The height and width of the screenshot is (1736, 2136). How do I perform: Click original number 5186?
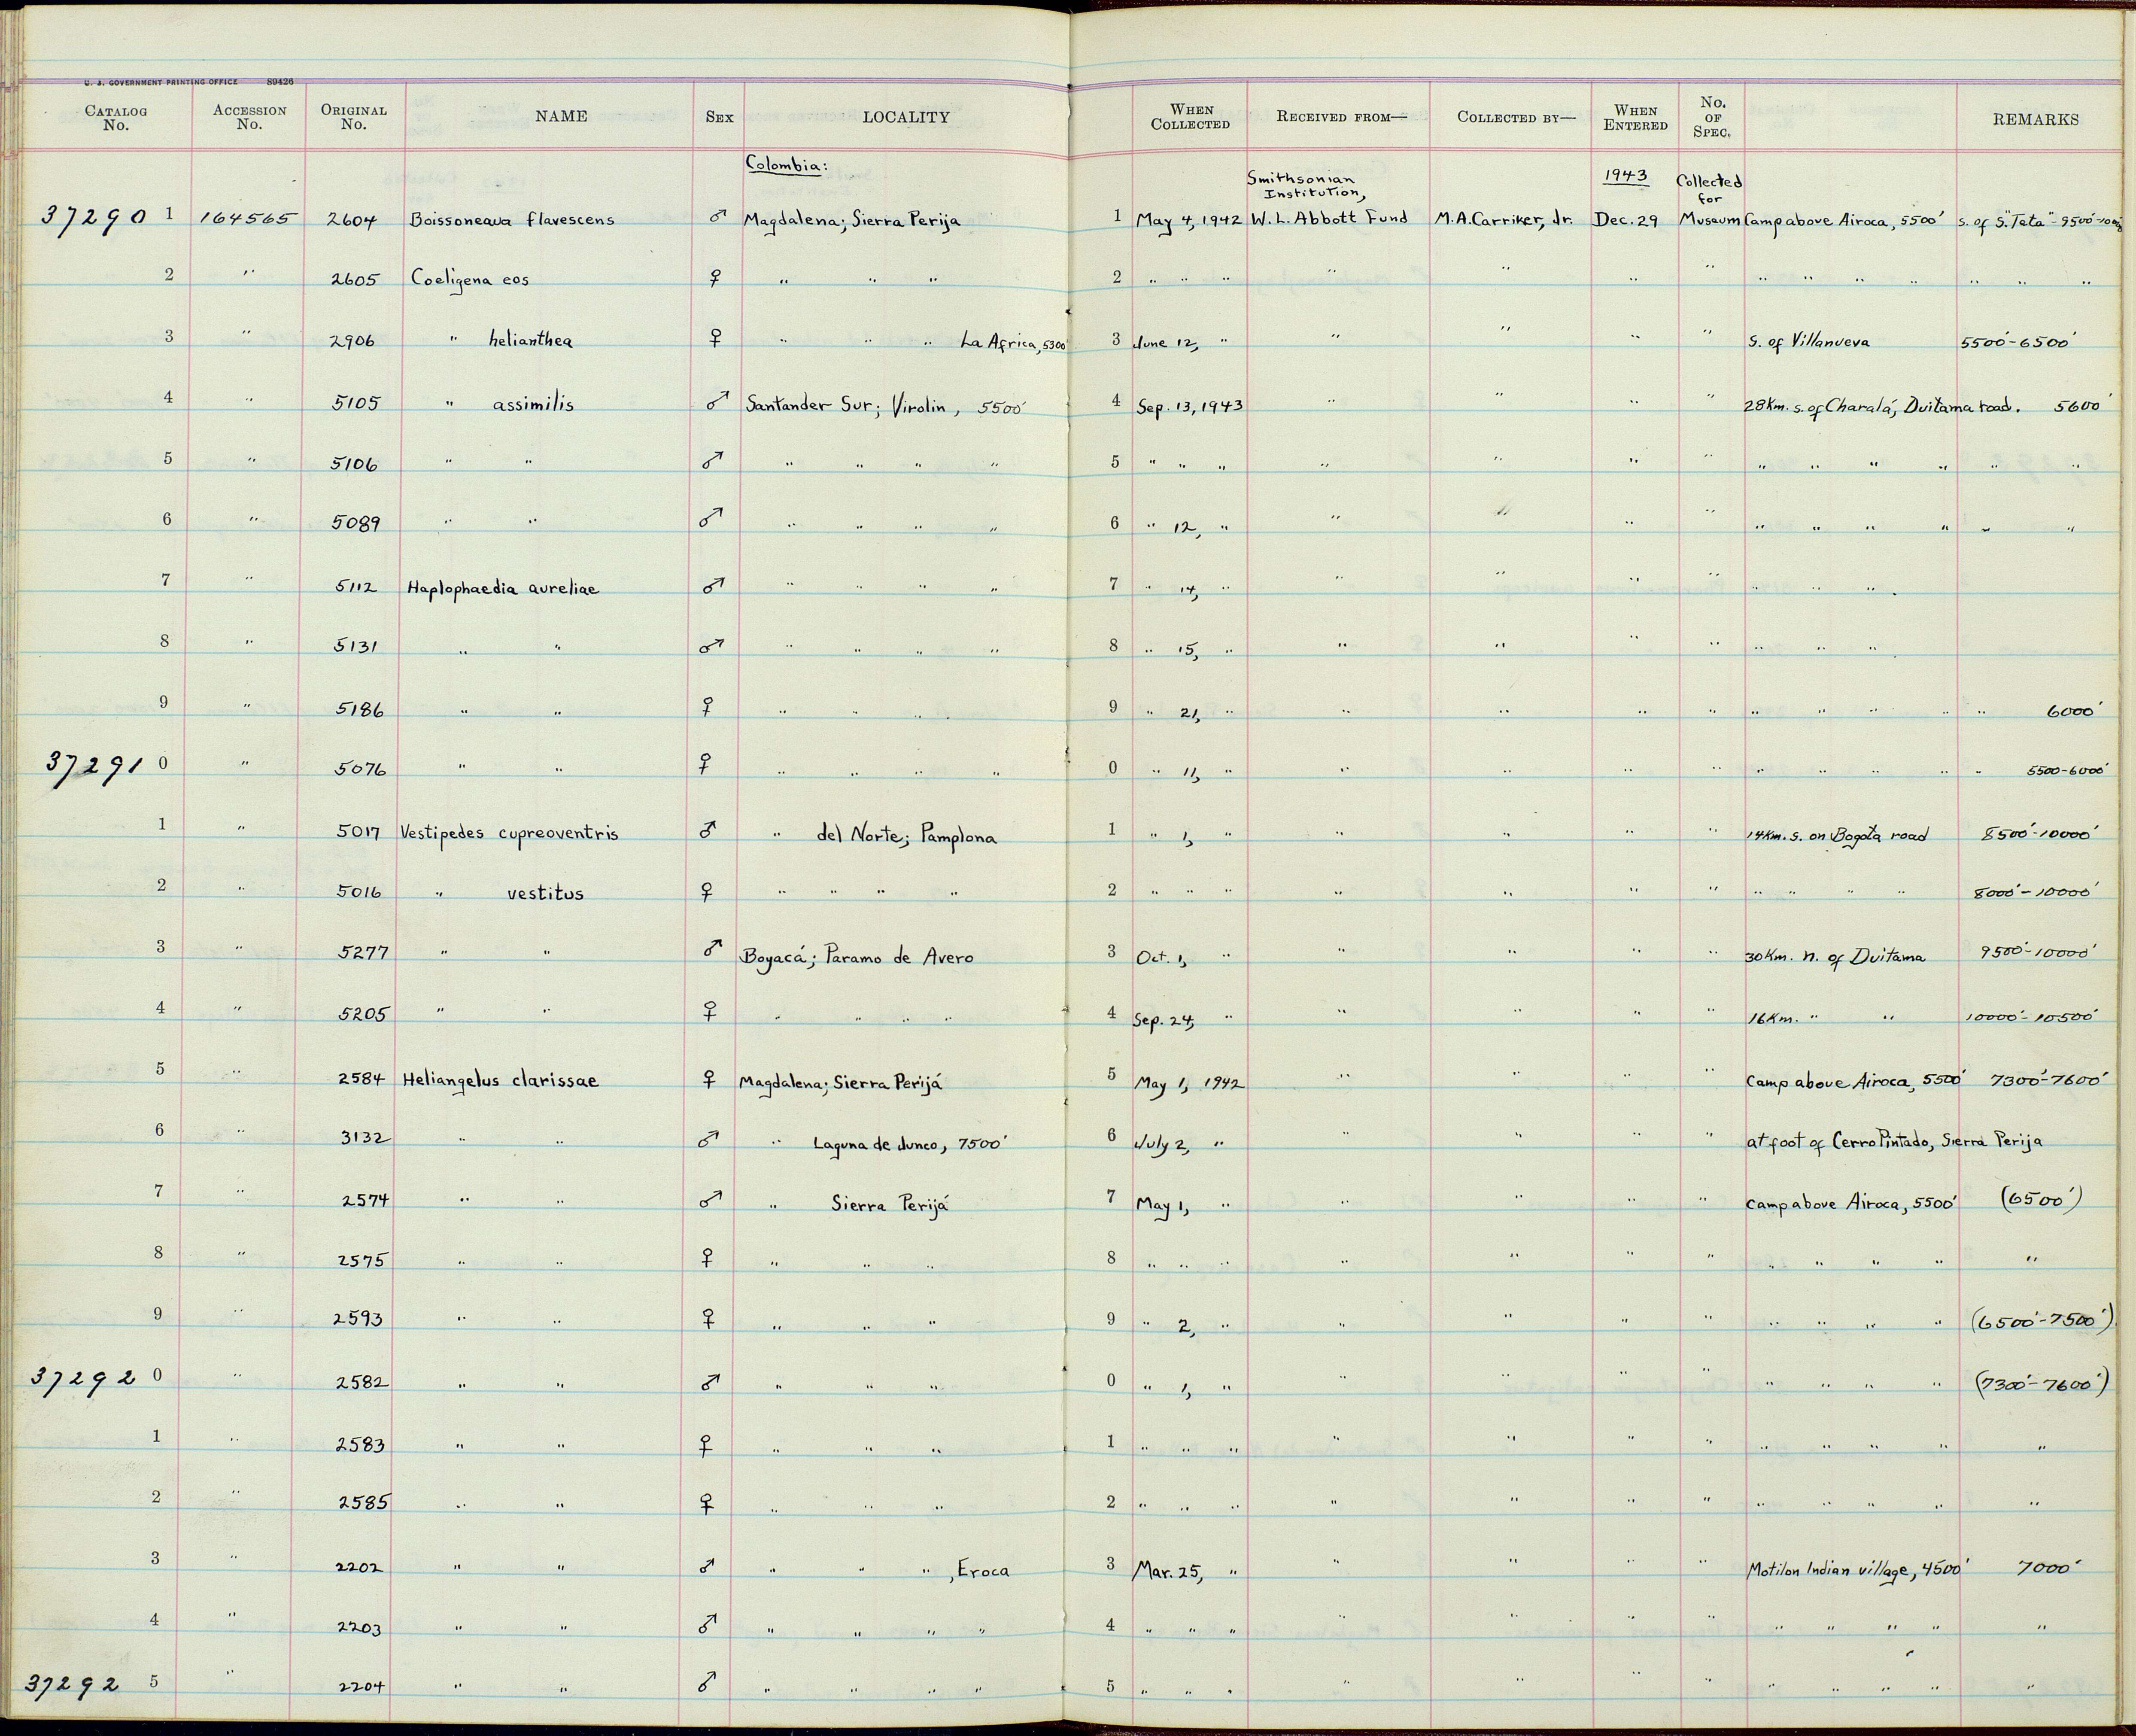[x=359, y=709]
